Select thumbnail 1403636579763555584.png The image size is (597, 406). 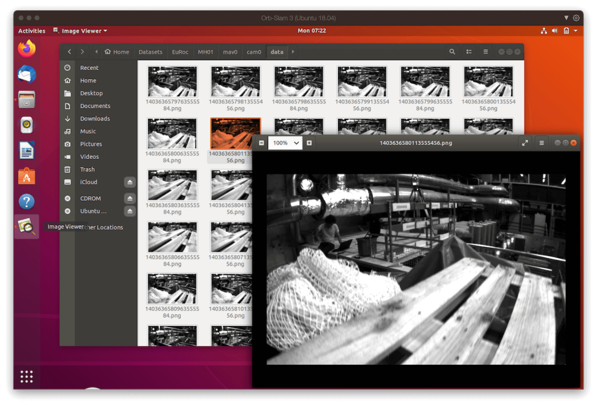click(172, 88)
